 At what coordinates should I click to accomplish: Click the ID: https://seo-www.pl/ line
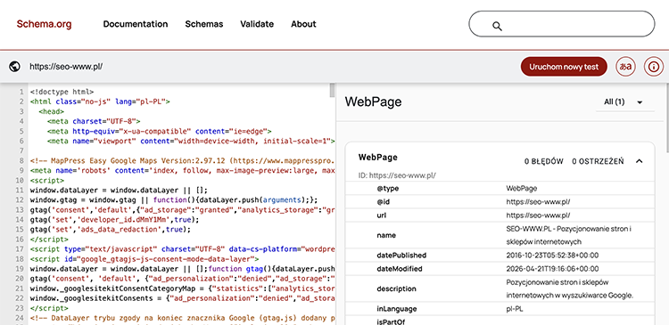[397, 175]
